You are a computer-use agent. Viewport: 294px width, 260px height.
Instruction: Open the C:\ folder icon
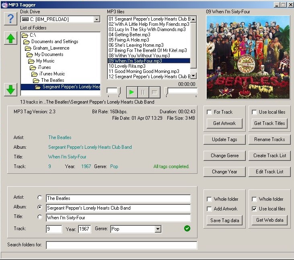click(x=25, y=35)
